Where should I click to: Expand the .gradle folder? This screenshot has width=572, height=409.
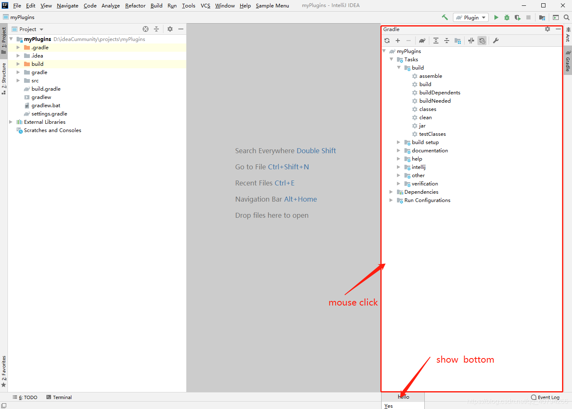tap(18, 48)
